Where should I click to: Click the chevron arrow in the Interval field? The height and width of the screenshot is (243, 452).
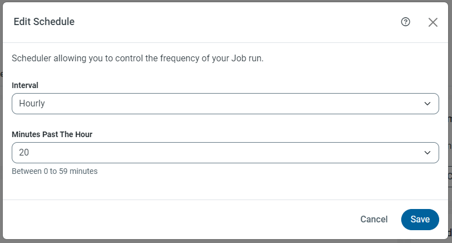427,104
